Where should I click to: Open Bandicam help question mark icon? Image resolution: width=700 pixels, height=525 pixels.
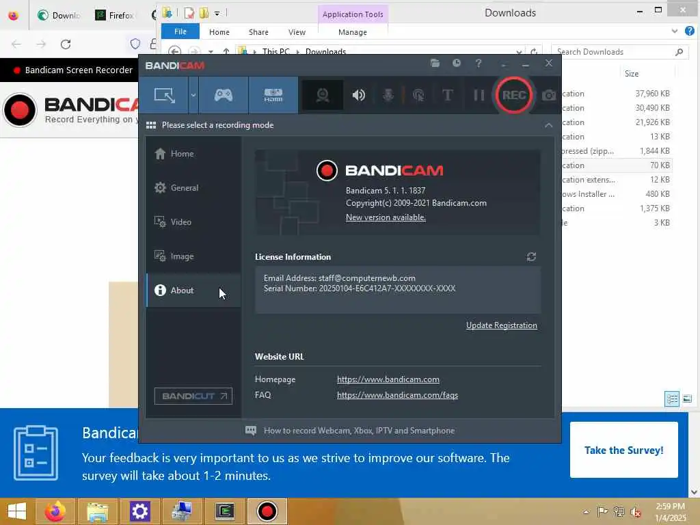point(479,63)
